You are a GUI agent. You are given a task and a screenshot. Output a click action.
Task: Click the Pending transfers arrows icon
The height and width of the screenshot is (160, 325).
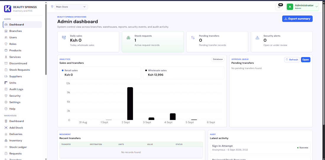[x=193, y=38]
